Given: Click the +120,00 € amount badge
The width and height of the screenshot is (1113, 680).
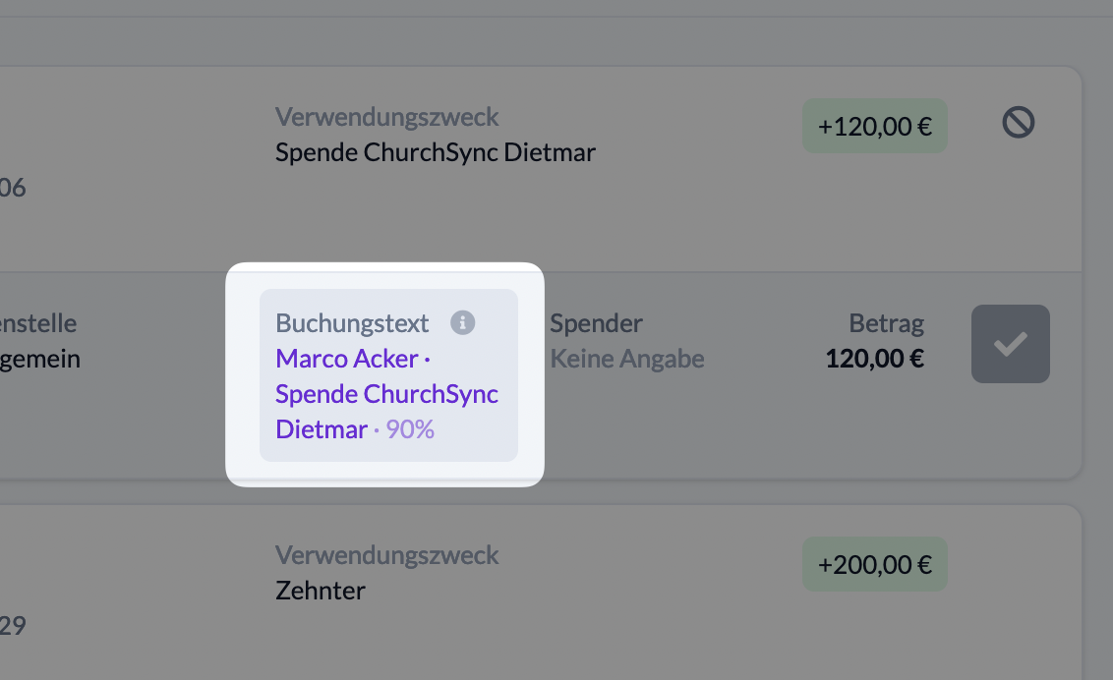Looking at the screenshot, I should (x=874, y=126).
